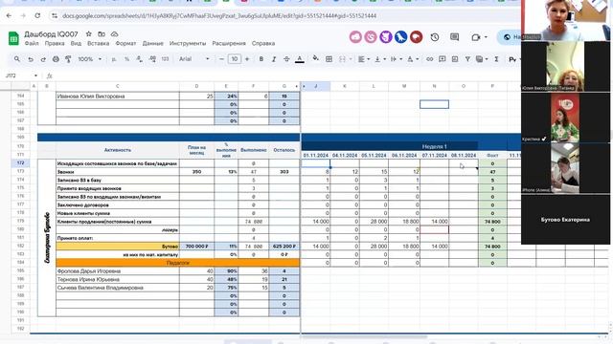Open the Правка menu
Screen dimensions: 613x344
[x=55, y=43]
